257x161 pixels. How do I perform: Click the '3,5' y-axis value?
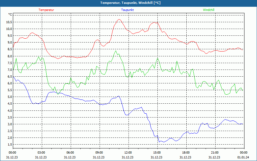(x=10, y=117)
